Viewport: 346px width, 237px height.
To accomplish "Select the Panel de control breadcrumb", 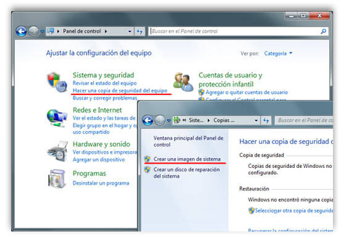I will [82, 31].
